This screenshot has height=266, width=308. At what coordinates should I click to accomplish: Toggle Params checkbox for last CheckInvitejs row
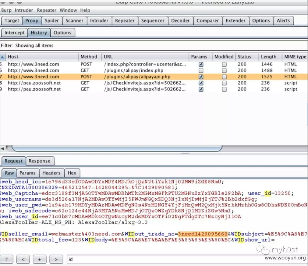(201, 89)
